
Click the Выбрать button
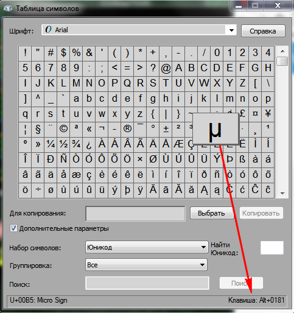211,213
